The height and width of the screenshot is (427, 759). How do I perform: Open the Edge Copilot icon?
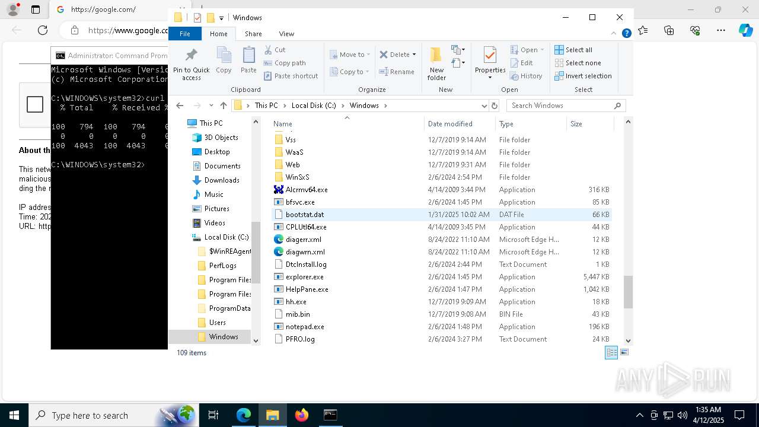745,30
